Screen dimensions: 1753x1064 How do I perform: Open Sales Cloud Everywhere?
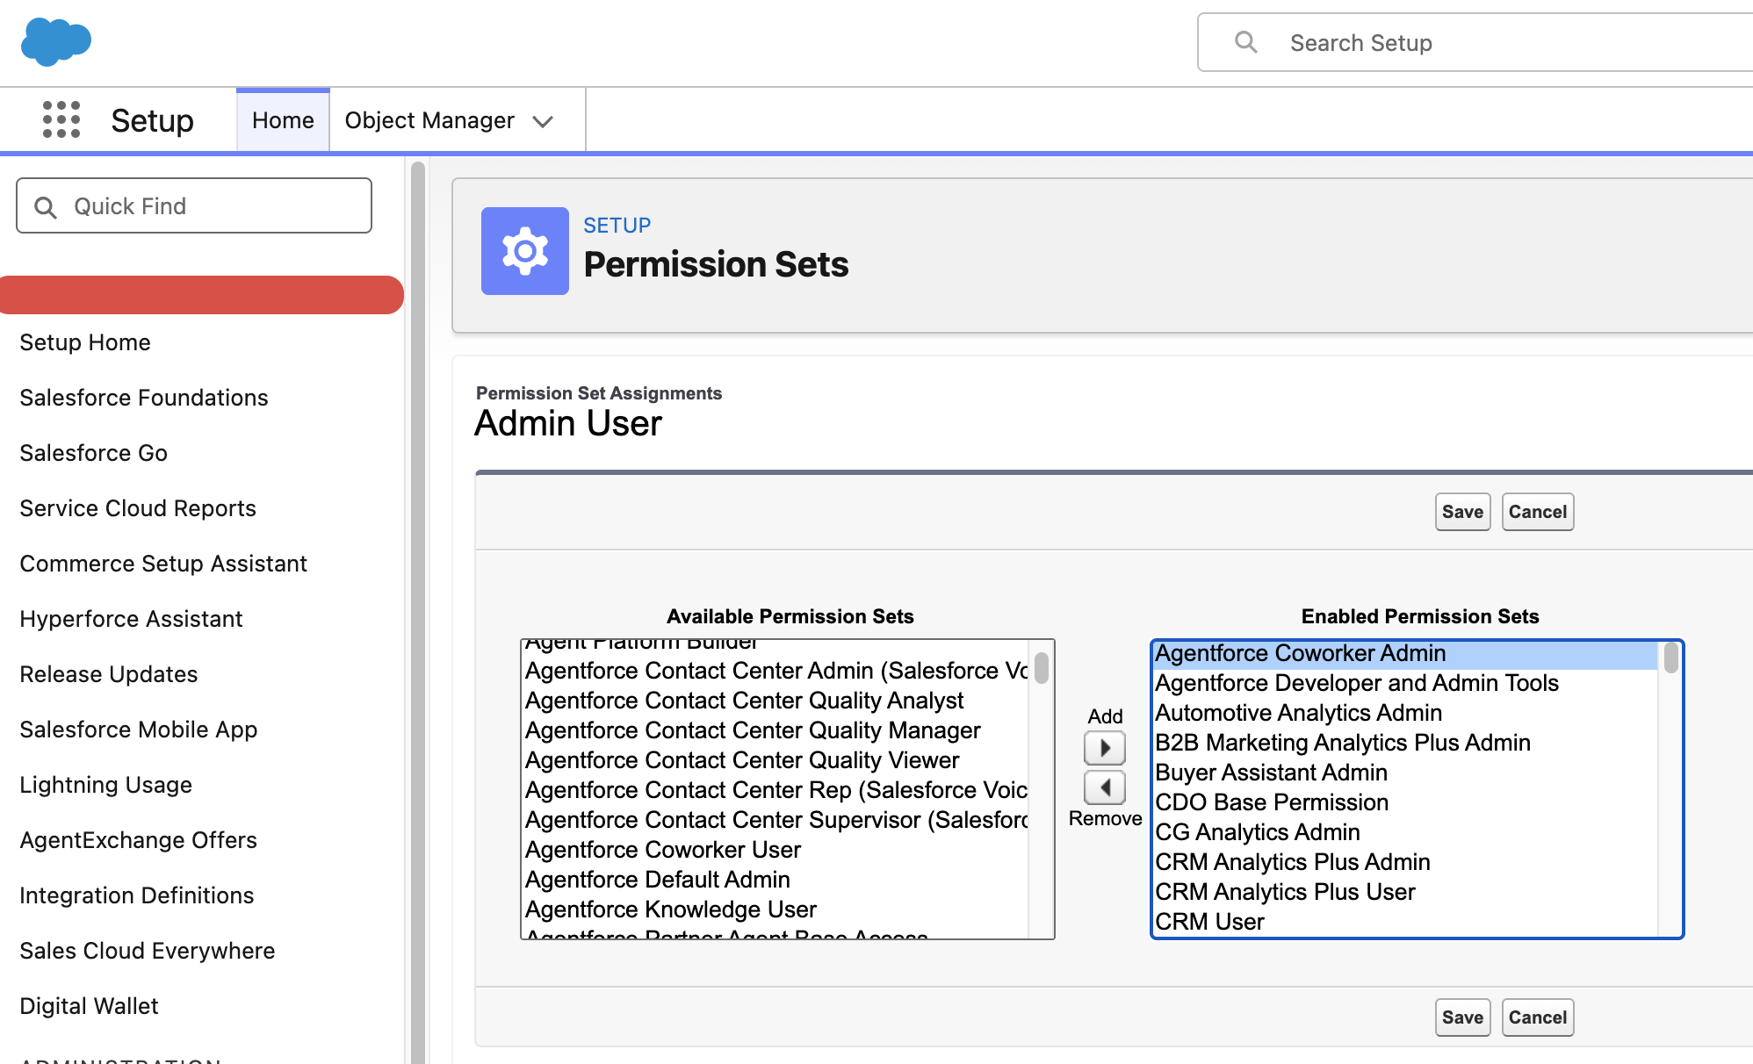tap(148, 951)
